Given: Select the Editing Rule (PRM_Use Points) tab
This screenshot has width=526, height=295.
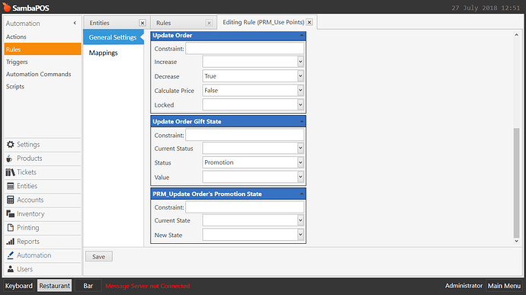Looking at the screenshot, I should tap(263, 22).
